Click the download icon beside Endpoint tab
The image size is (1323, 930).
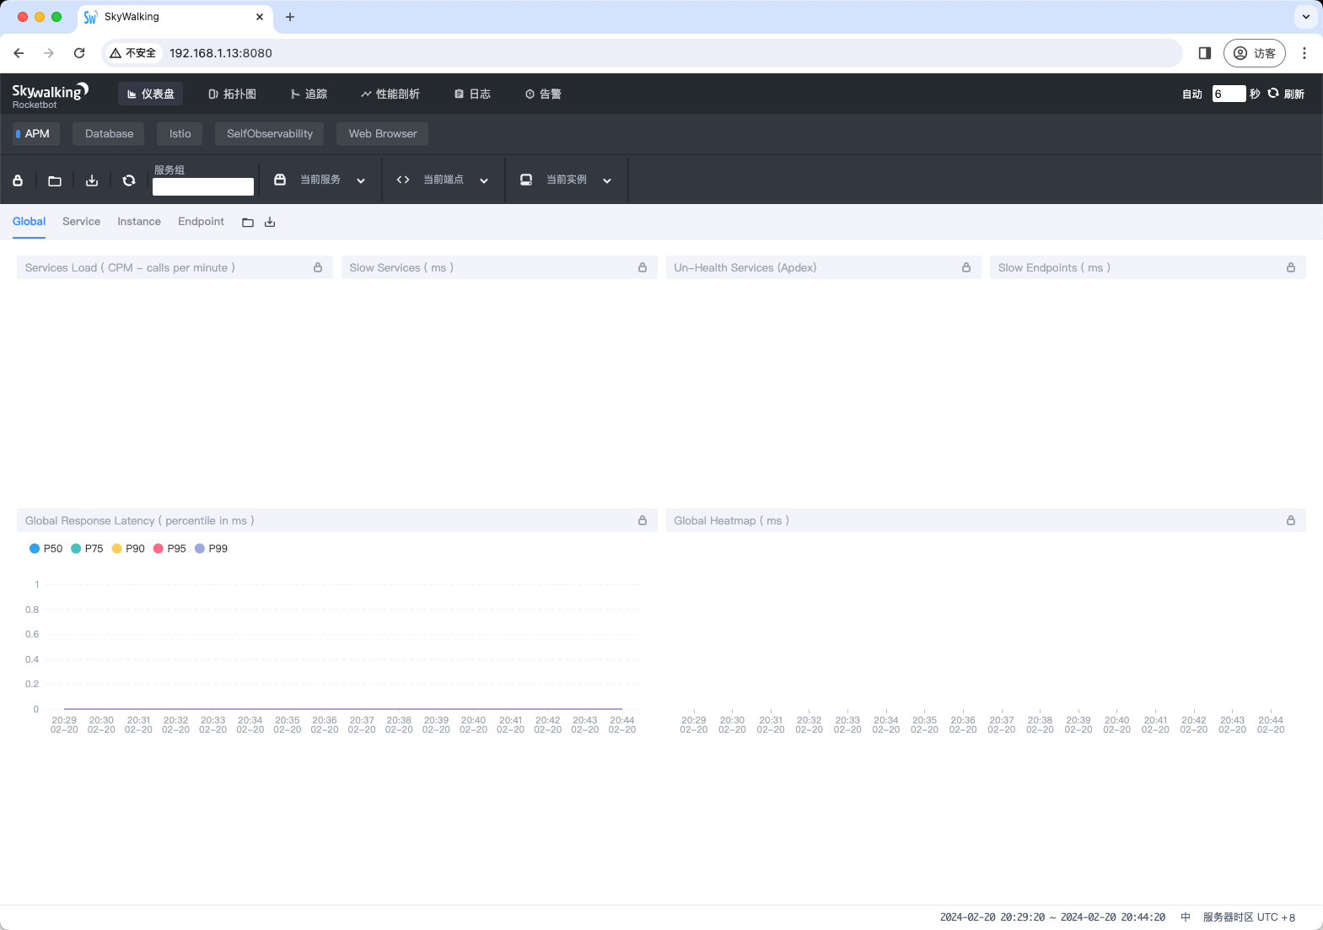coord(270,222)
